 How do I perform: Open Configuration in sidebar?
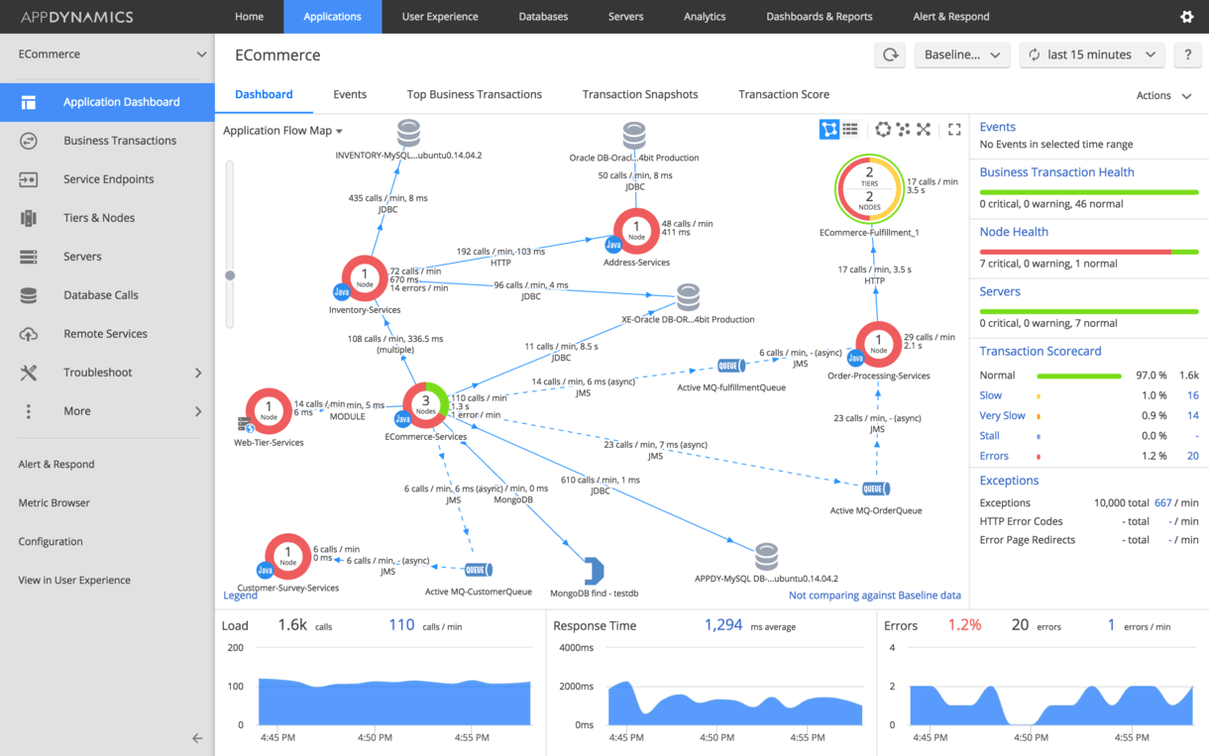(x=51, y=541)
